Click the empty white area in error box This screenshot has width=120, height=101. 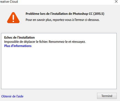59,68
